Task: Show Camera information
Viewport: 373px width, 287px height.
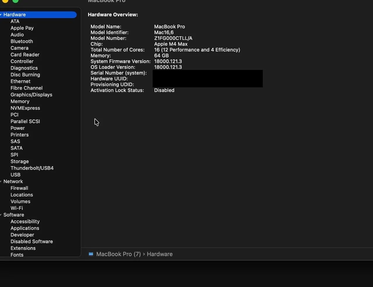Action: (20, 48)
